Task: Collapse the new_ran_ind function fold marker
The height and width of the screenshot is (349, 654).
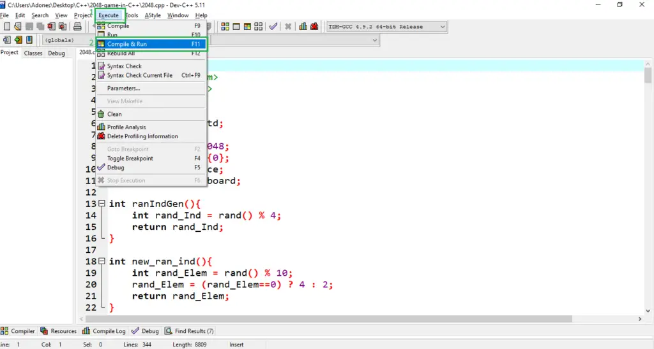Action: click(102, 261)
